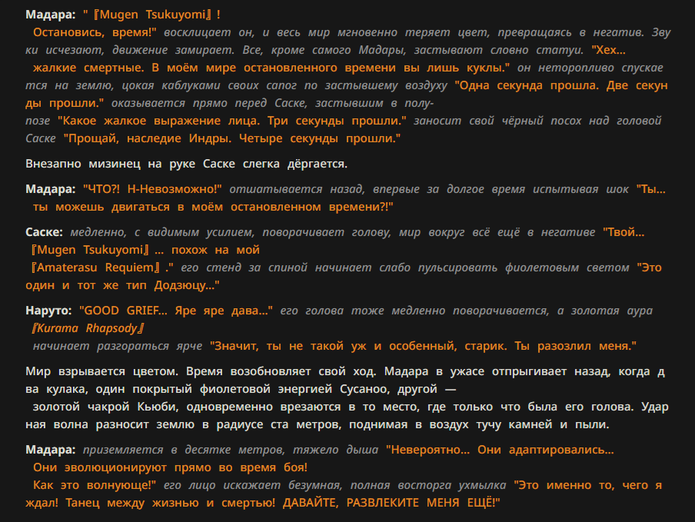
Task: Click the speaker label "Саске:"
Action: pyautogui.click(x=45, y=232)
